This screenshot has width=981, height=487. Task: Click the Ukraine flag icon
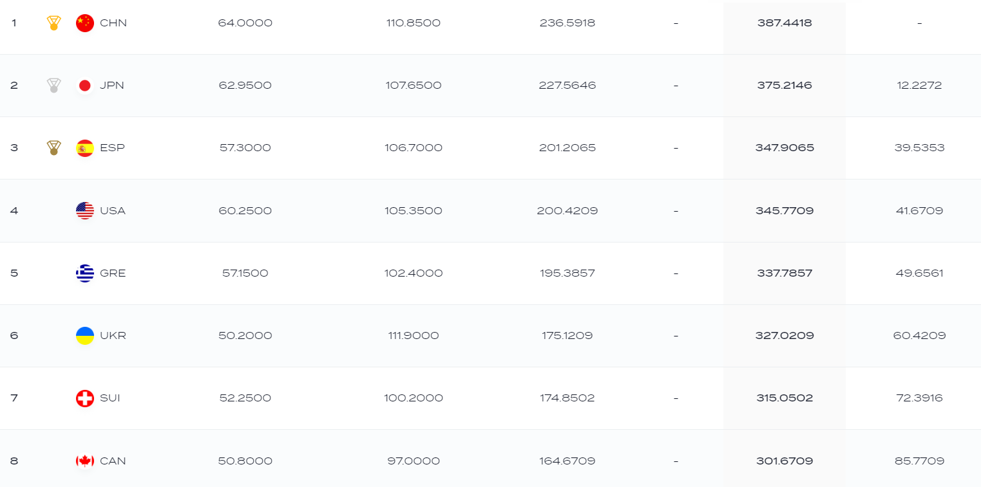click(x=85, y=335)
